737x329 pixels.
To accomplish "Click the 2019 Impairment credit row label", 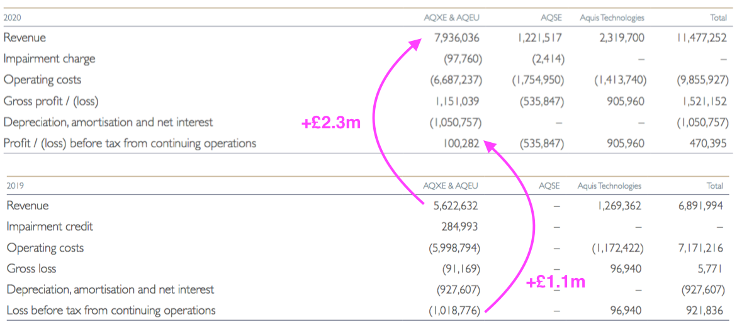I will [50, 226].
